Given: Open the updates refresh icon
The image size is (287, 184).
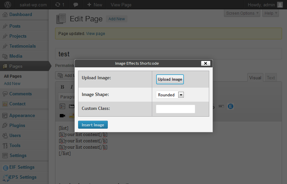Looking at the screenshot, I should [x=58, y=5].
